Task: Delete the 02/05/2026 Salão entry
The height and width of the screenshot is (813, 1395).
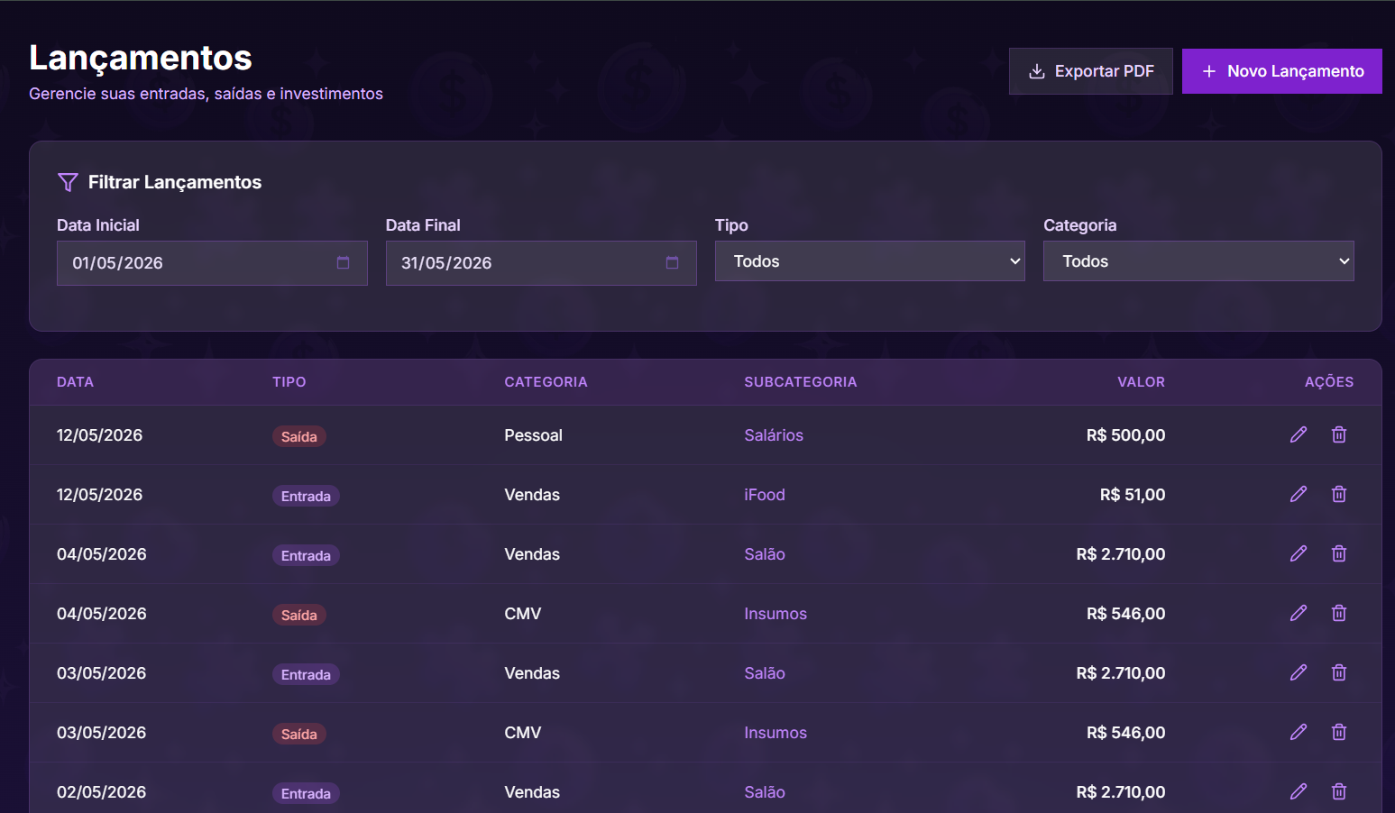Action: 1339,791
